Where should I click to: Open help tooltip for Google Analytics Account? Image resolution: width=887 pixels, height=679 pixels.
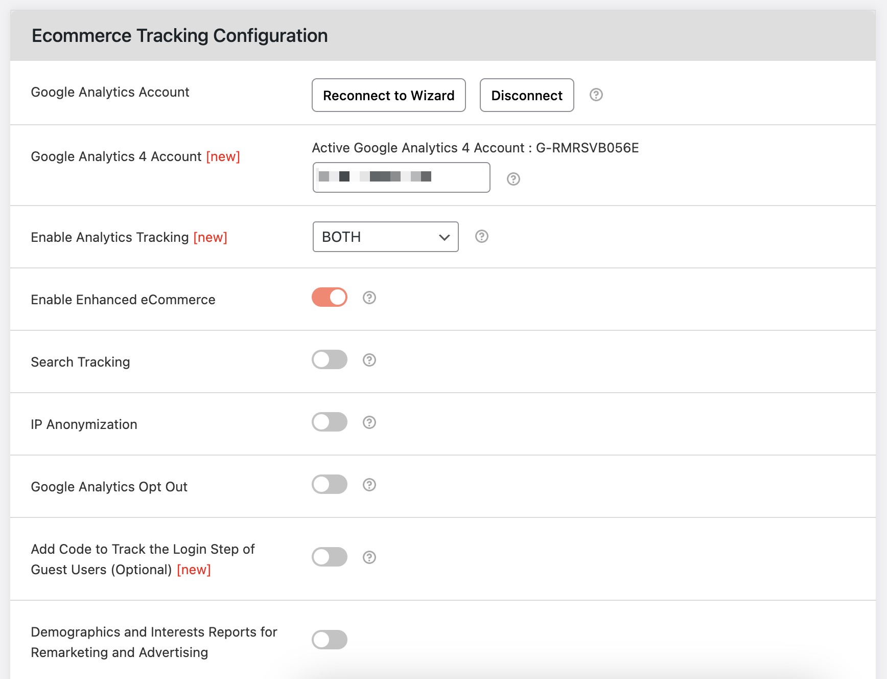pyautogui.click(x=596, y=95)
